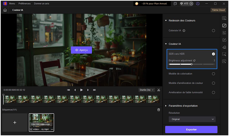Screen dimensions: 229x136
Task: Enable the Coloriste IA option
Action: tap(213, 31)
